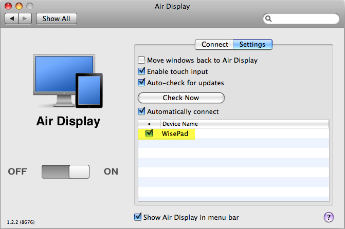Click the Air Display monitor and tablet logo
The width and height of the screenshot is (345, 229).
[x=68, y=81]
